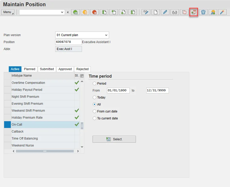Select the Today radio button

pyautogui.click(x=94, y=97)
